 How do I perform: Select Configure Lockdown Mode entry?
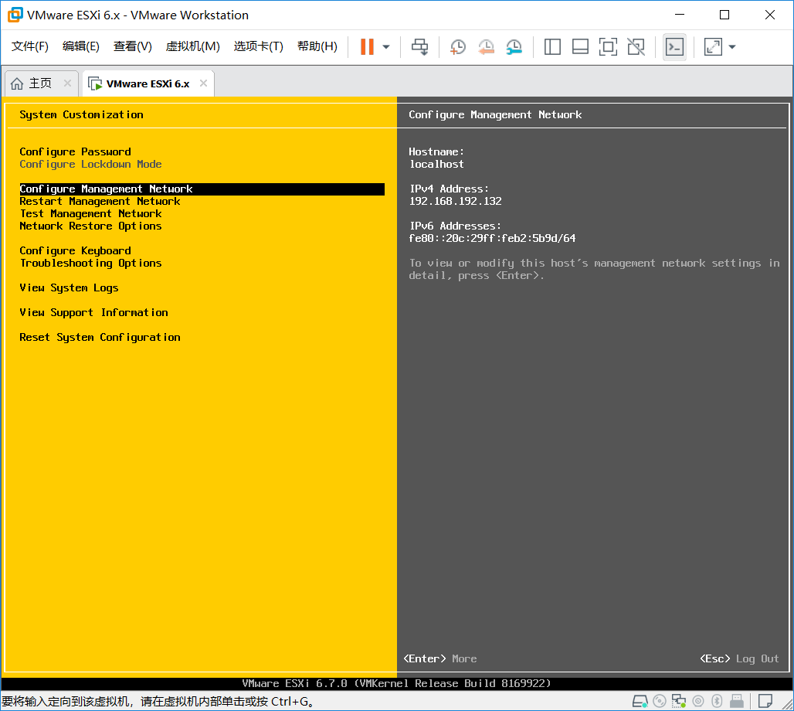pos(90,164)
